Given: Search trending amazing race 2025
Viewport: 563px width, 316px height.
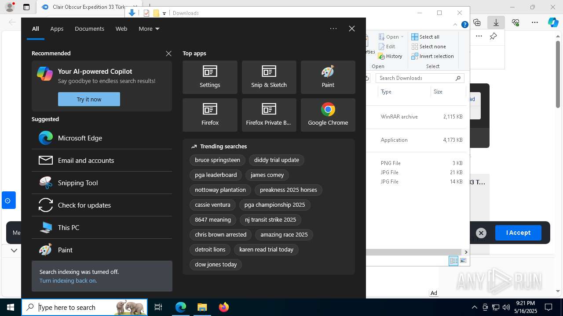Looking at the screenshot, I should 284,234.
